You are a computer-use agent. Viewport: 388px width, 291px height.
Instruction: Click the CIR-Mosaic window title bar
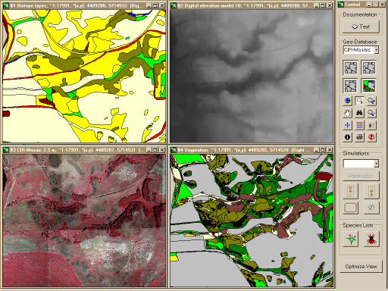[x=75, y=150]
